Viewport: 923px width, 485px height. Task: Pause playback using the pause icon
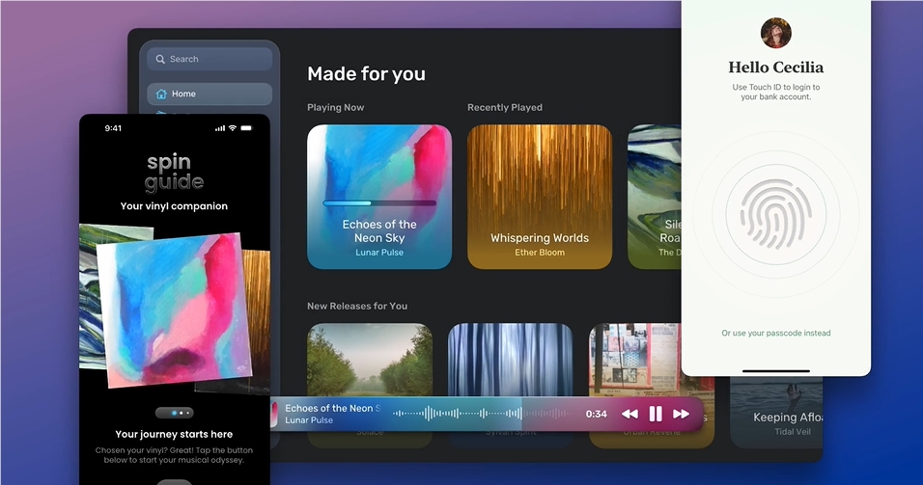point(656,414)
